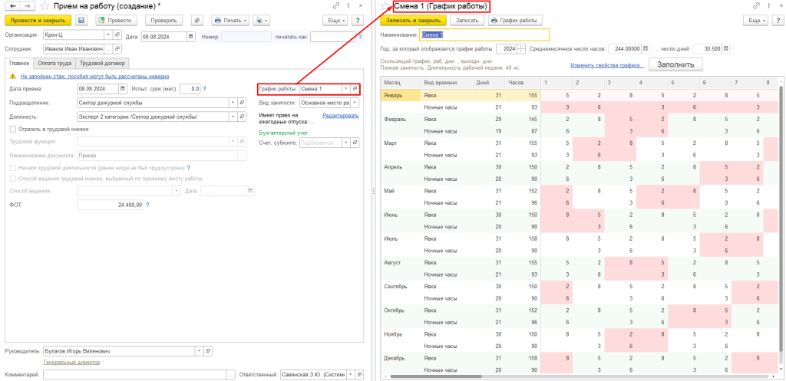
Task: Check Начало трудовой деятельности checkbox
Action: (x=12, y=167)
